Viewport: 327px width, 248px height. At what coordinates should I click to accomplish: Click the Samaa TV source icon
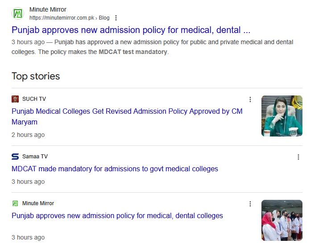(x=15, y=157)
